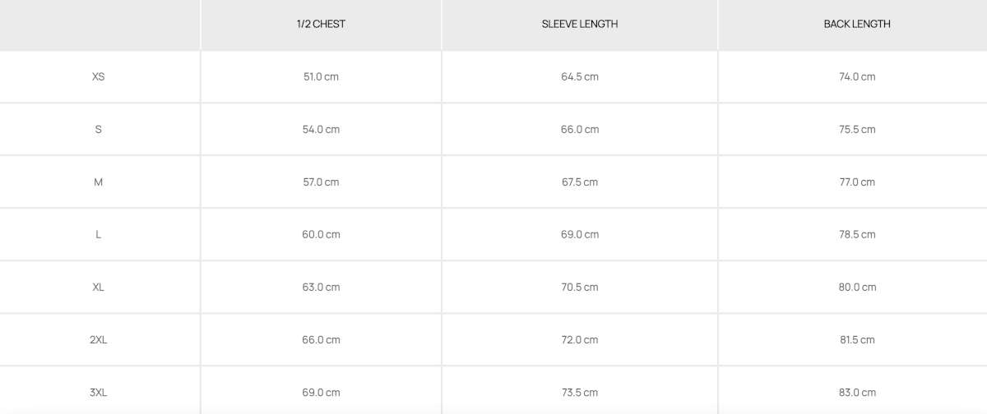Click the SLEEVE LENGTH column header

pos(580,24)
